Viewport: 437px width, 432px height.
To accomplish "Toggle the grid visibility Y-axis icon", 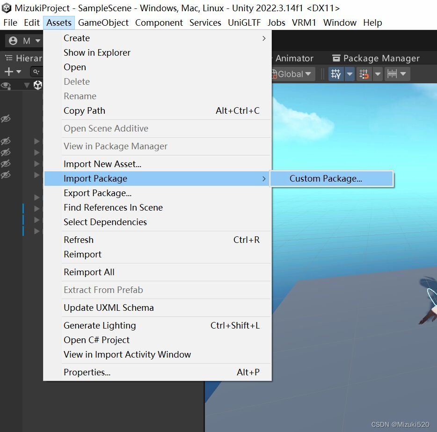I will click(x=336, y=74).
